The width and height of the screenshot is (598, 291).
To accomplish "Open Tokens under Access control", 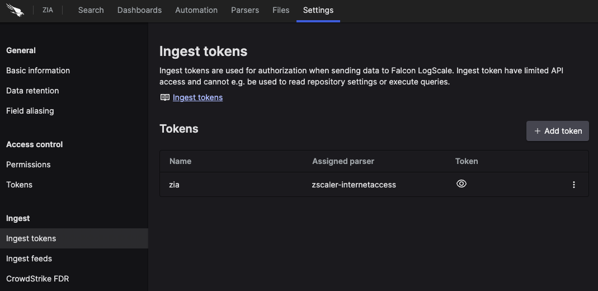I will [x=20, y=185].
